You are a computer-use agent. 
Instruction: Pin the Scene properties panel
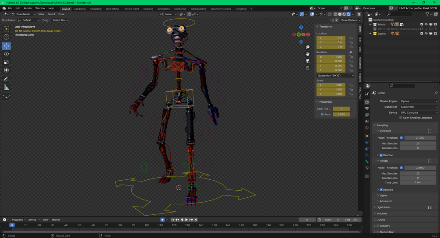click(436, 93)
